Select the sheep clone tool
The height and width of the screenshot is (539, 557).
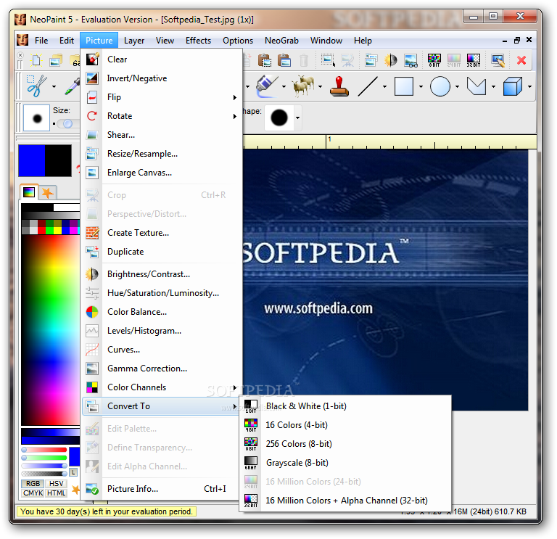coord(302,86)
